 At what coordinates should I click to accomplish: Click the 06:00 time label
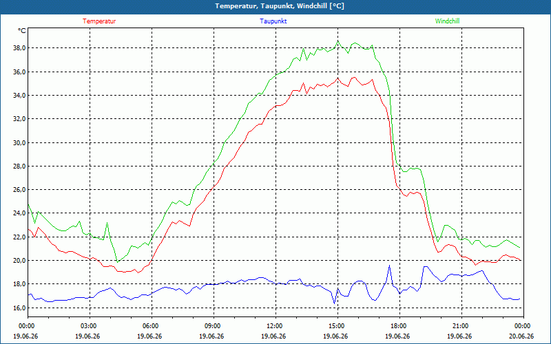coord(152,326)
